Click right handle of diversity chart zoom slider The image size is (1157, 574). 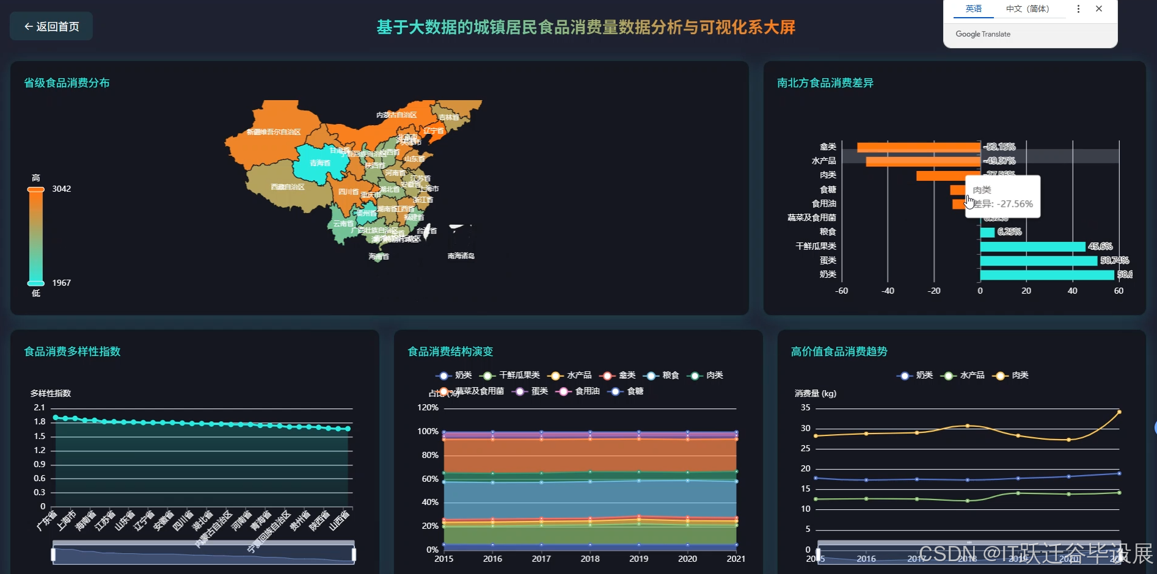[x=354, y=554]
